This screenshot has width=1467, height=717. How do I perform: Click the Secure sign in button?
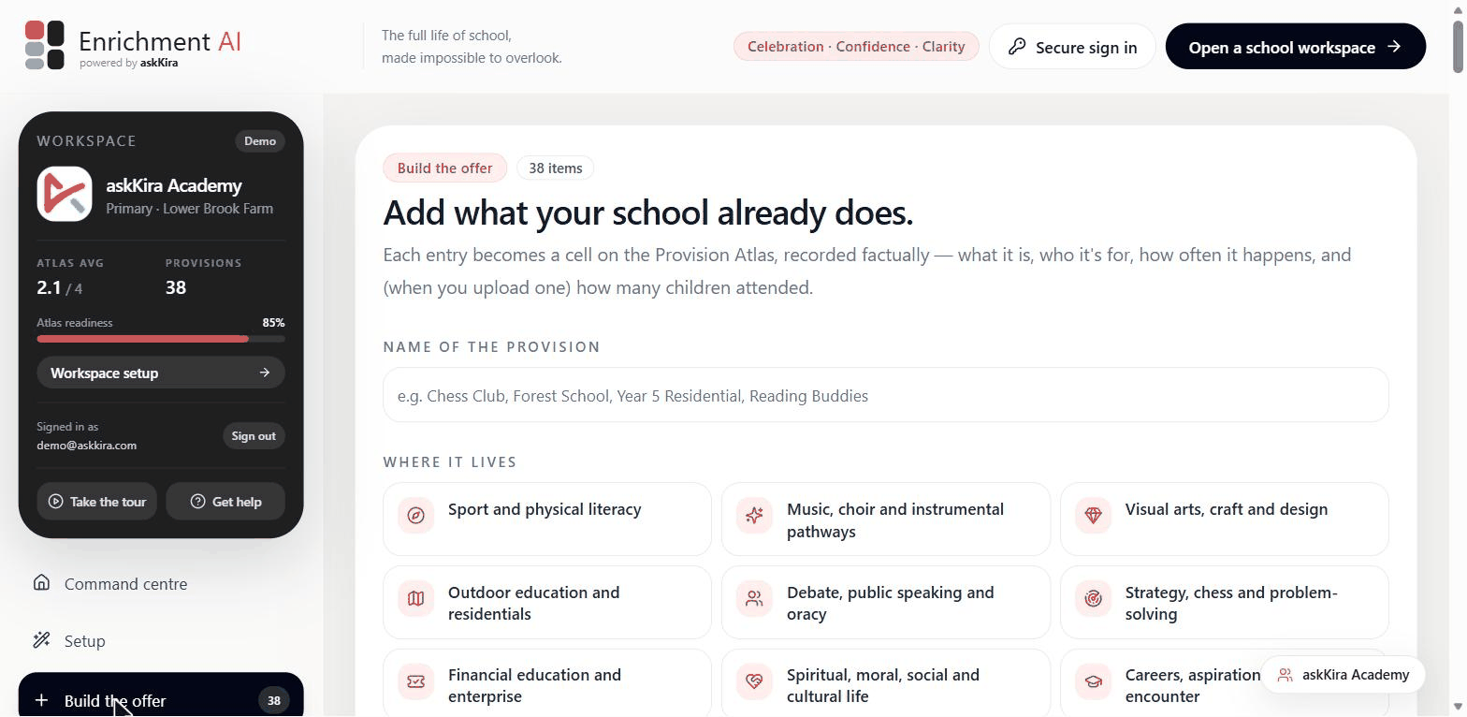pos(1072,47)
